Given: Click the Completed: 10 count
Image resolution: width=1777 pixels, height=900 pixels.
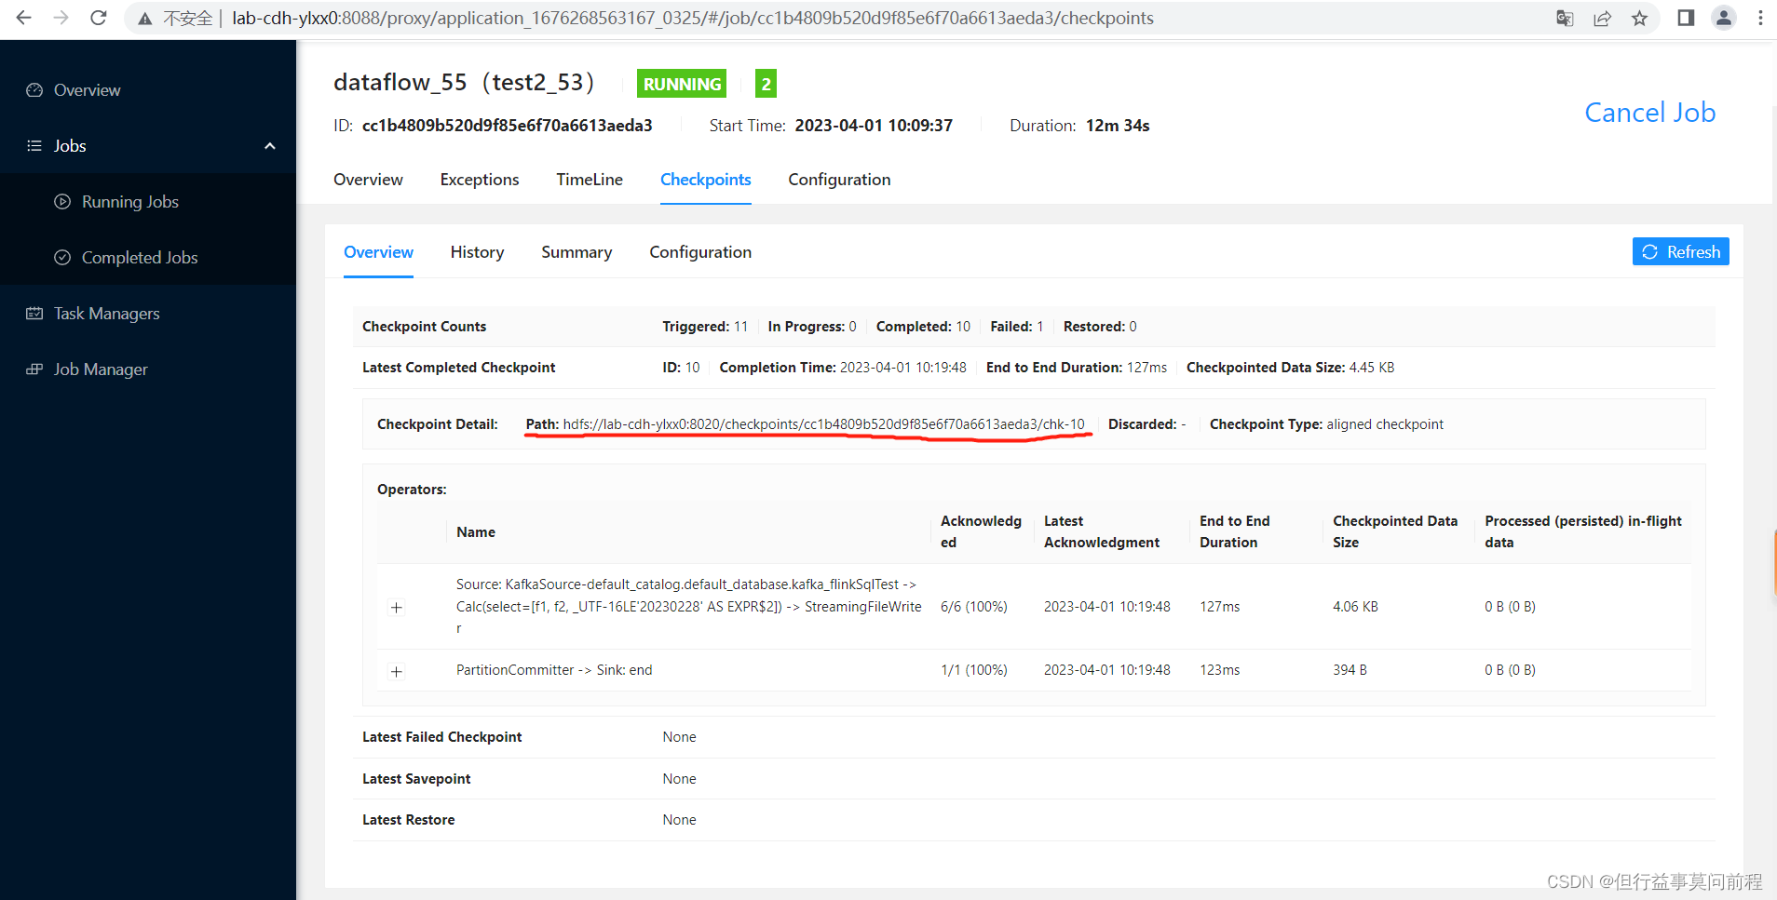Looking at the screenshot, I should pyautogui.click(x=923, y=327).
